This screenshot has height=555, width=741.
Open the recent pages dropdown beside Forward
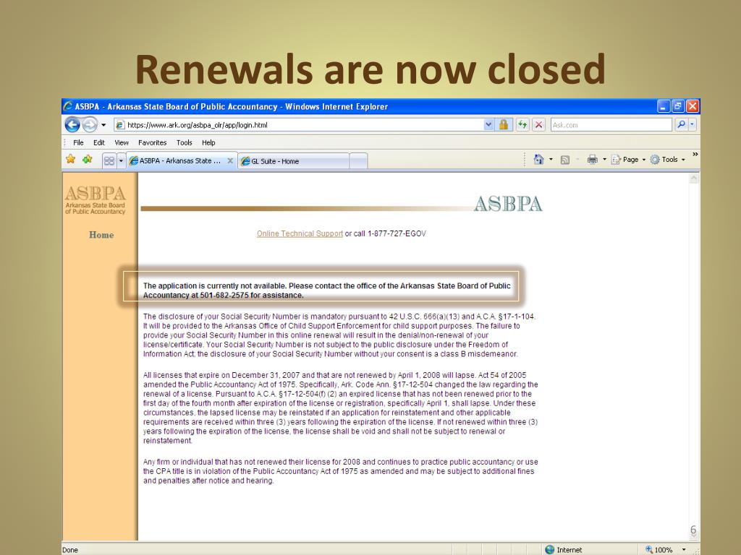coord(103,125)
